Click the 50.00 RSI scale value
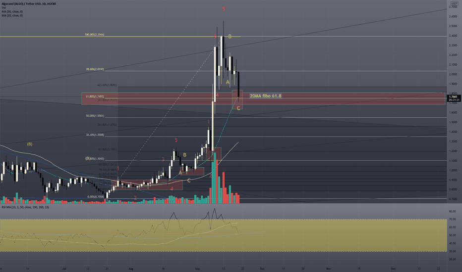This screenshot has width=462, height=272. [x=452, y=235]
